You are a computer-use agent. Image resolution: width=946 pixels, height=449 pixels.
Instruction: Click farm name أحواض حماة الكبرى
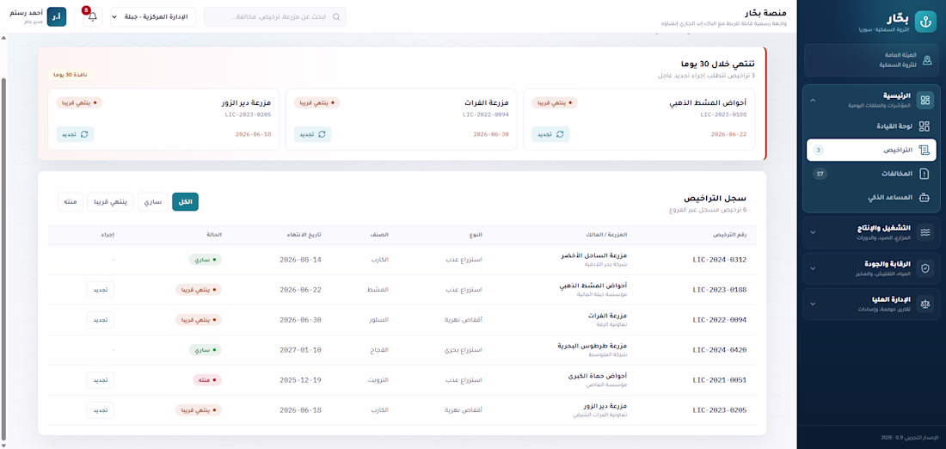[598, 376]
